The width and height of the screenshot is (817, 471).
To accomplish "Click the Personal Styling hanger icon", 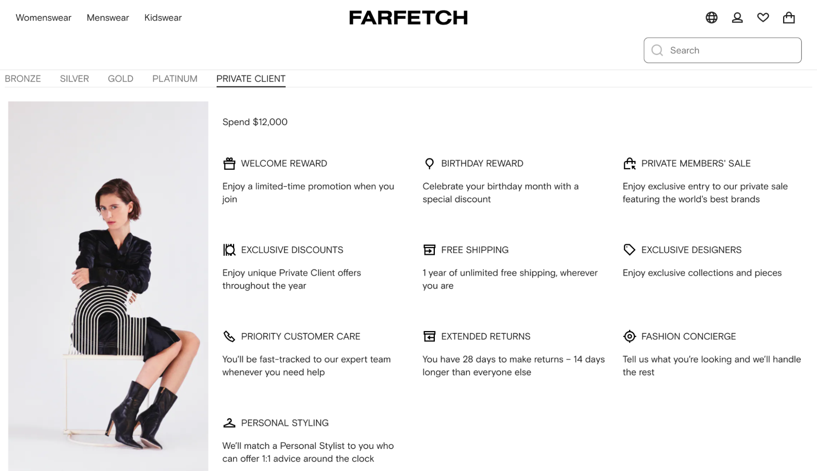I will tap(229, 423).
